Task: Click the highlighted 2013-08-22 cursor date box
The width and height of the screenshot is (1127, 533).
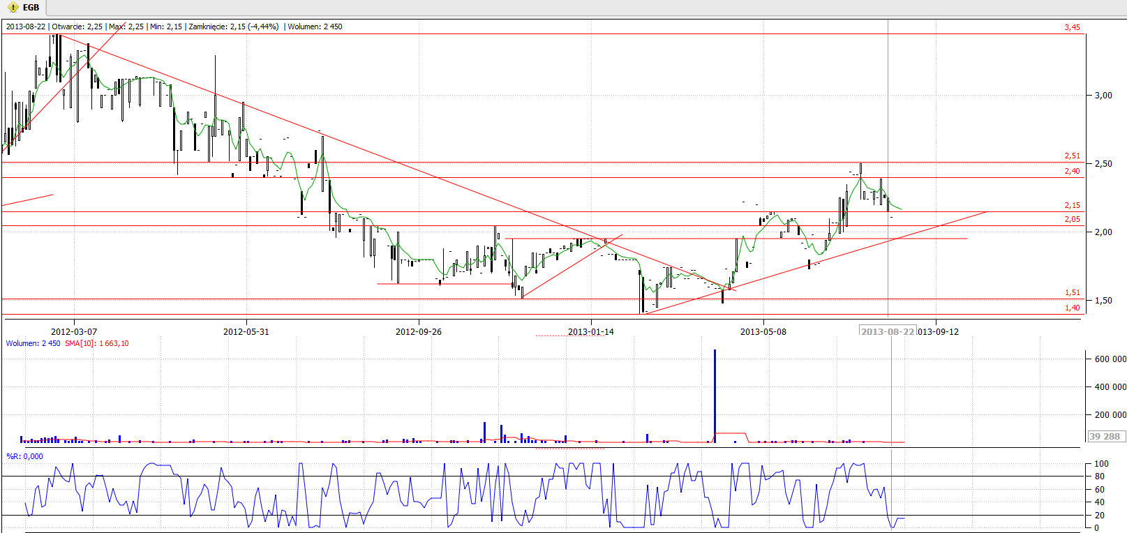Action: pos(887,331)
